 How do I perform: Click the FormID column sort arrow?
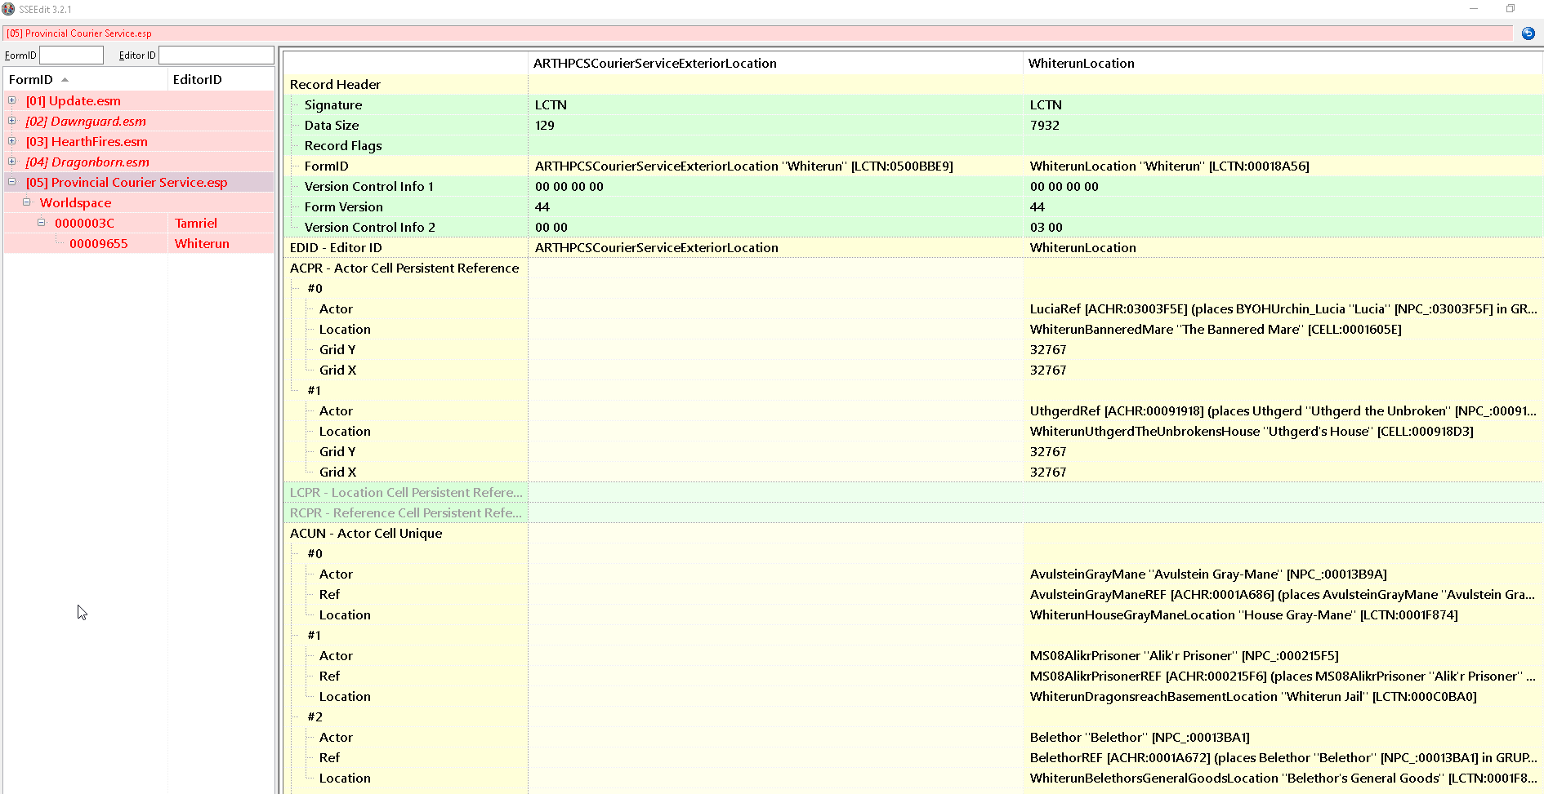tap(65, 80)
